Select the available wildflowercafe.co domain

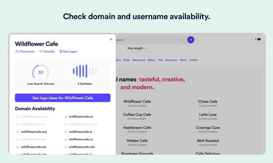pyautogui.click(x=81, y=116)
